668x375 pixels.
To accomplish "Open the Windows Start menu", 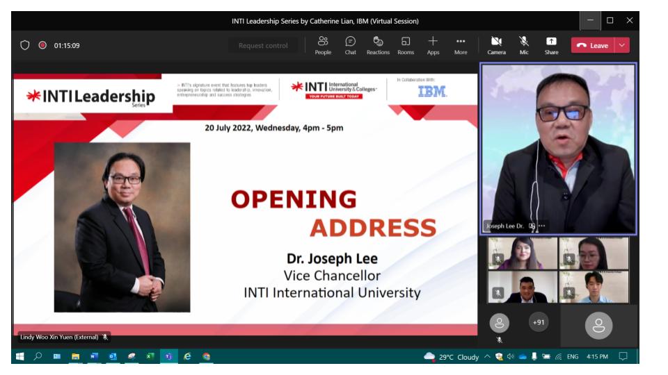I will pos(19,356).
